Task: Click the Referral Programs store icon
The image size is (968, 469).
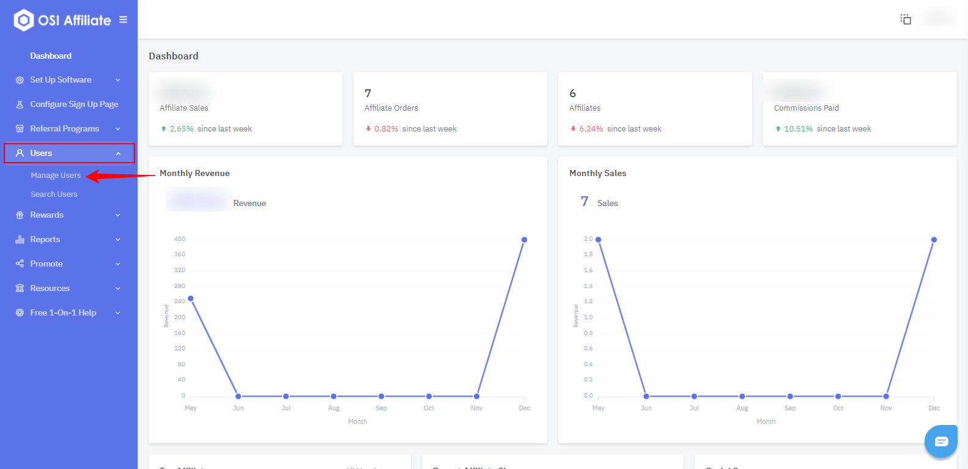Action: pyautogui.click(x=20, y=129)
